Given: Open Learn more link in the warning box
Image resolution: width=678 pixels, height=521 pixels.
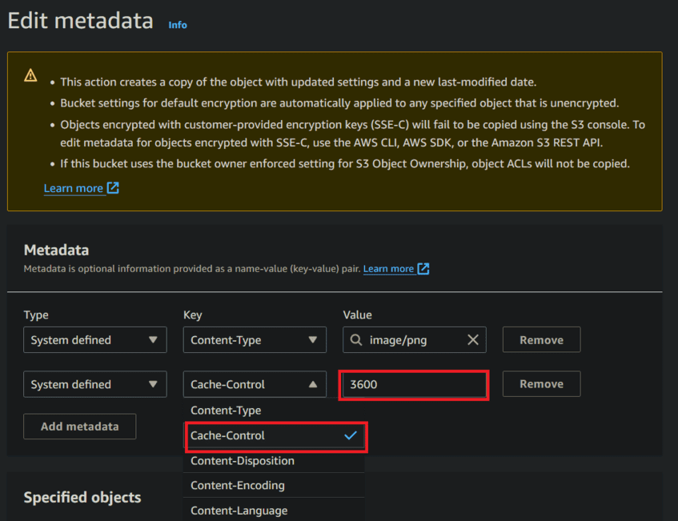Looking at the screenshot, I should (x=73, y=188).
